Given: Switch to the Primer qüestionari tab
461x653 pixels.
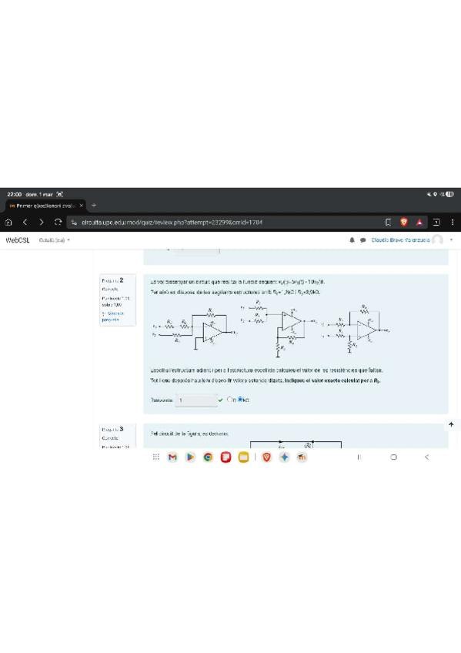Looking at the screenshot, I should [45, 206].
